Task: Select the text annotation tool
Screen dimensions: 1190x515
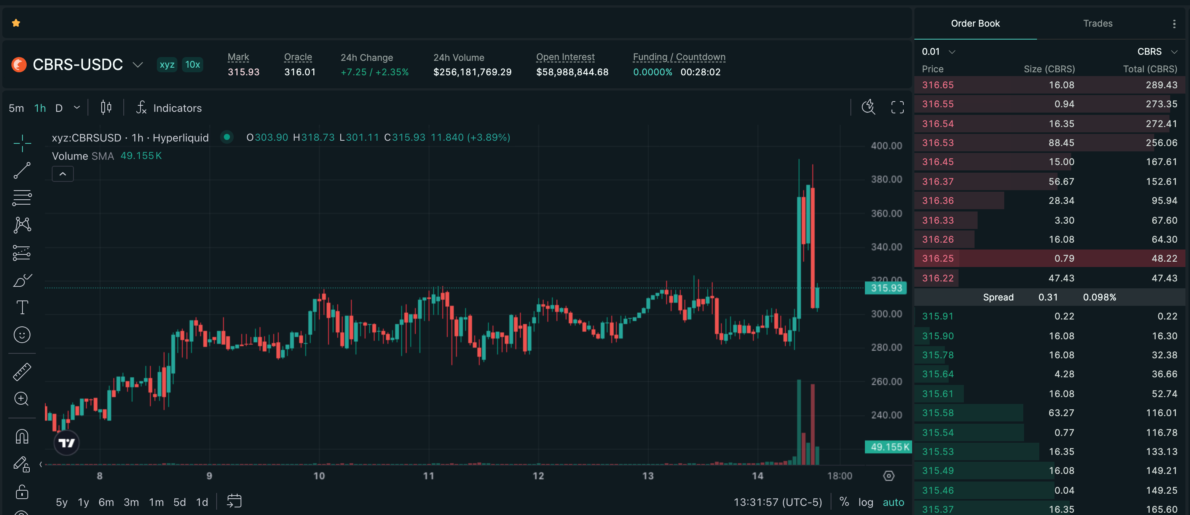Action: point(22,307)
